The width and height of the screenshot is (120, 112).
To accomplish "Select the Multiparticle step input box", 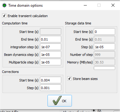I will point(51,62).
